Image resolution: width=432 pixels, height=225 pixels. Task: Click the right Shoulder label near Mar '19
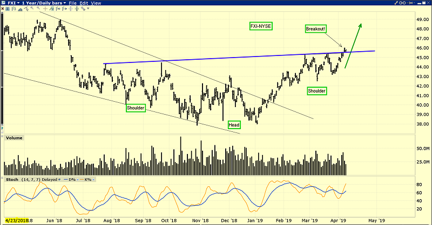[x=317, y=91]
